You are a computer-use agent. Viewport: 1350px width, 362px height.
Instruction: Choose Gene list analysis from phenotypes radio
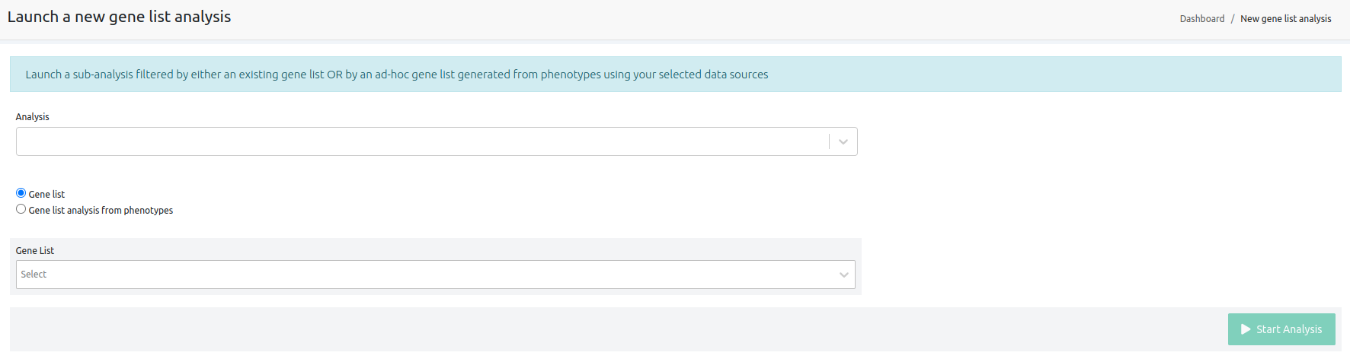pos(21,209)
